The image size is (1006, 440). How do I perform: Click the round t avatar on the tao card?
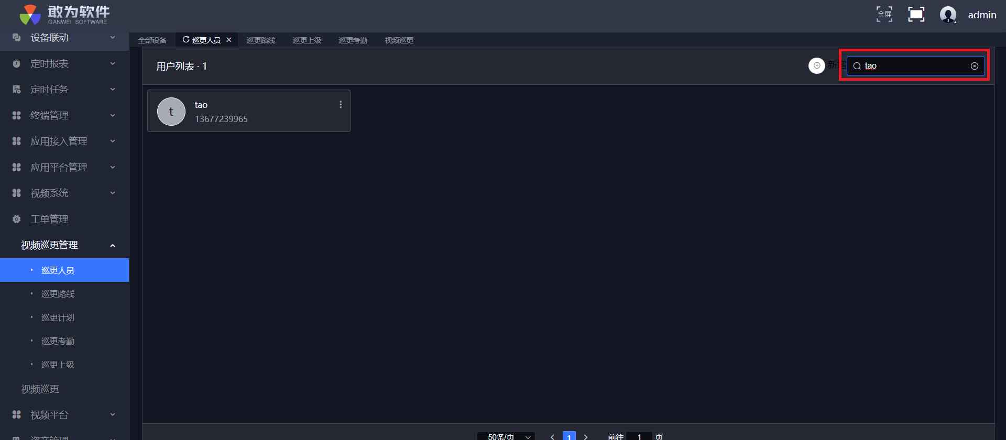171,112
